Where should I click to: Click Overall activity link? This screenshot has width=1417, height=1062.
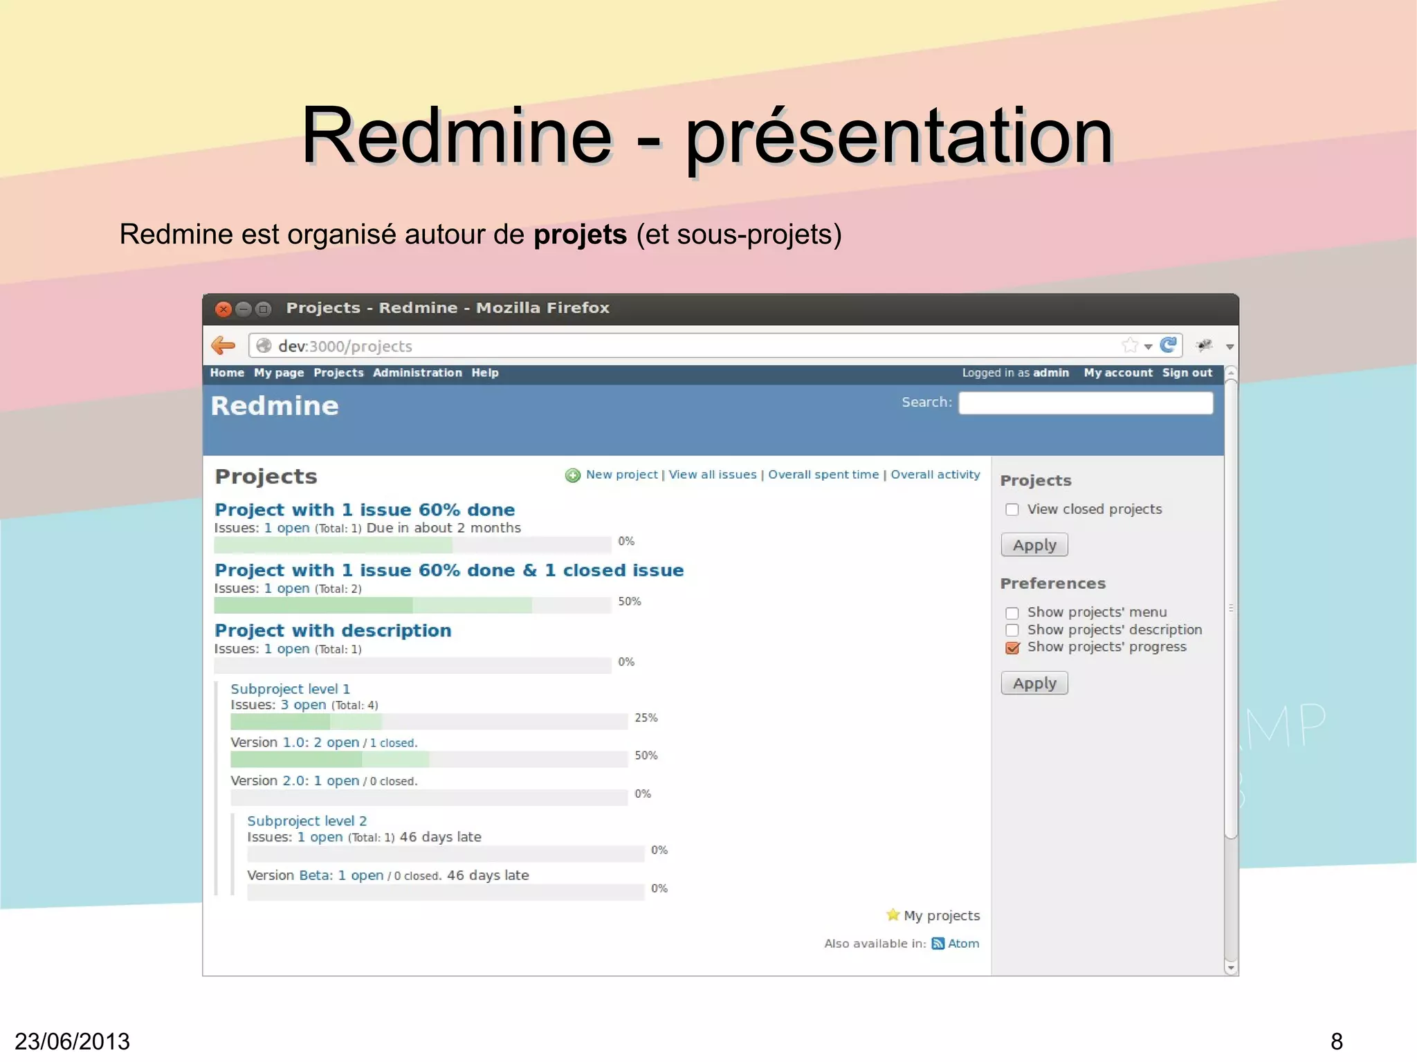click(935, 475)
